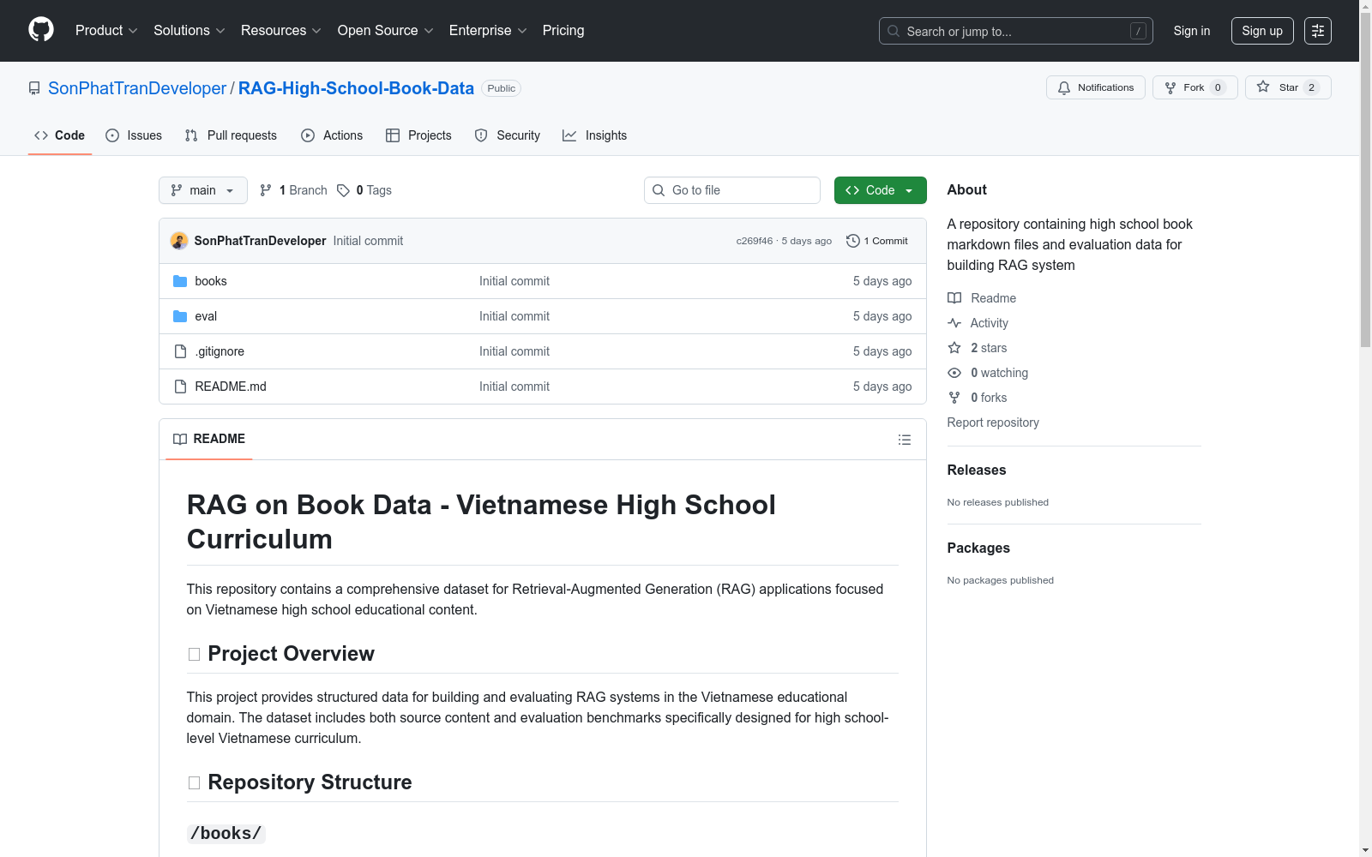Star this repository
Image resolution: width=1372 pixels, height=857 pixels.
click(x=1288, y=87)
